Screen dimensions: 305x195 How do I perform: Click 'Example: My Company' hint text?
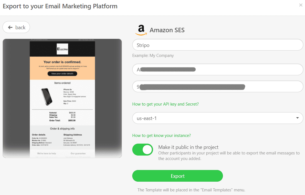pyautogui.click(x=153, y=56)
